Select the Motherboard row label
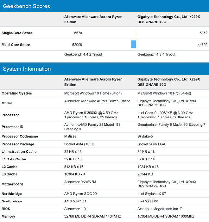Viewport: 209px width, 222px height. (12, 184)
